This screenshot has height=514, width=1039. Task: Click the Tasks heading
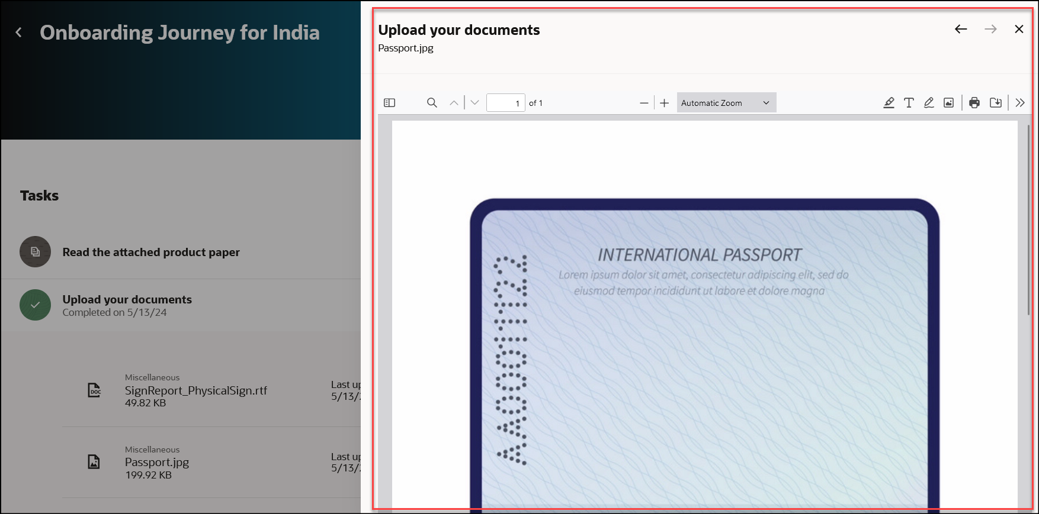click(39, 196)
